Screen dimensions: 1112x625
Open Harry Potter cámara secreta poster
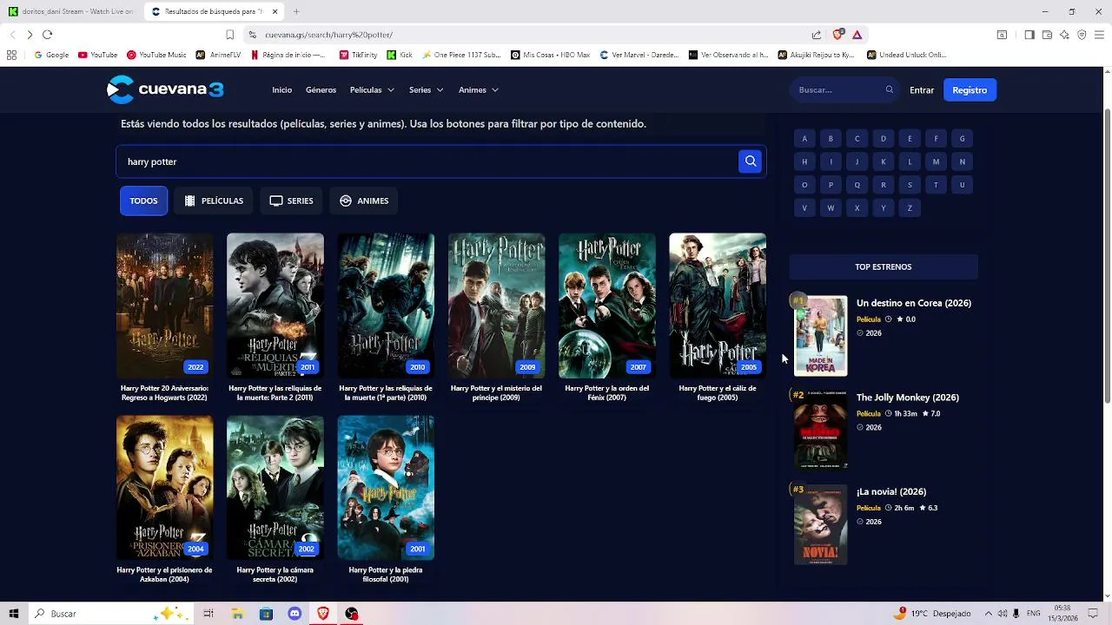click(275, 487)
